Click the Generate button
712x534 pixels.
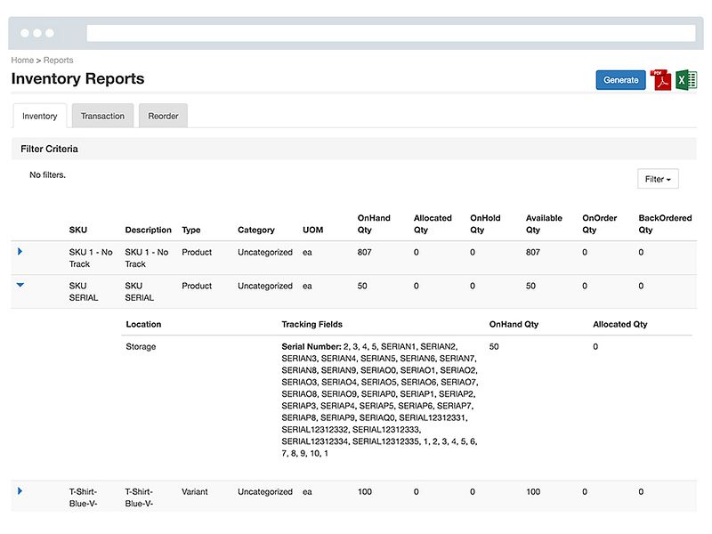tap(620, 80)
